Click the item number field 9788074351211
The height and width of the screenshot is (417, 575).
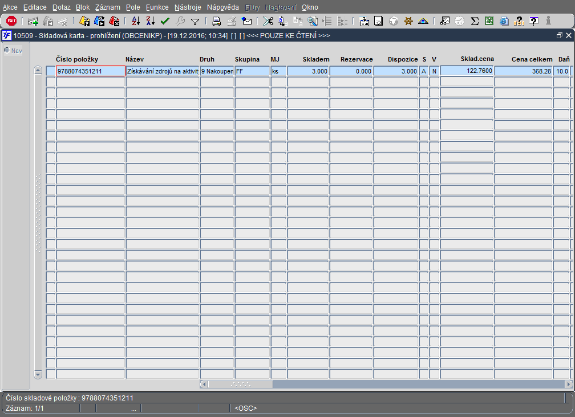pyautogui.click(x=91, y=71)
